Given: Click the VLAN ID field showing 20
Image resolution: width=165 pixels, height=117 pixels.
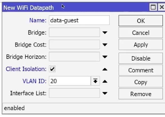Looking at the screenshot, I should point(70,81).
